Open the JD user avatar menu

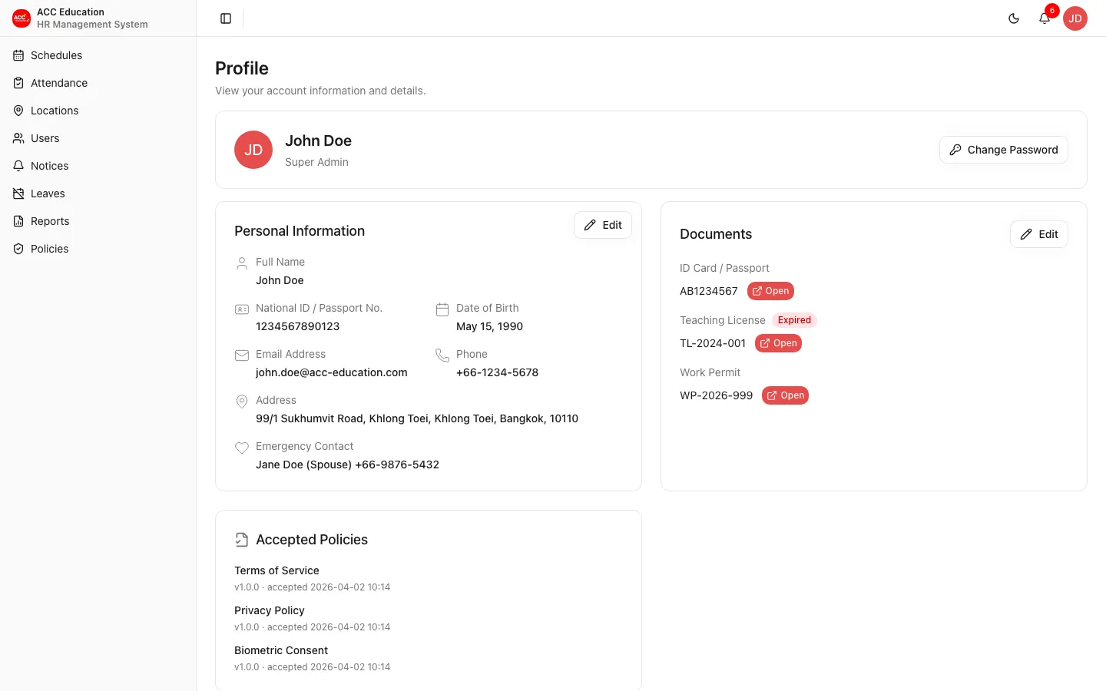pos(1075,18)
